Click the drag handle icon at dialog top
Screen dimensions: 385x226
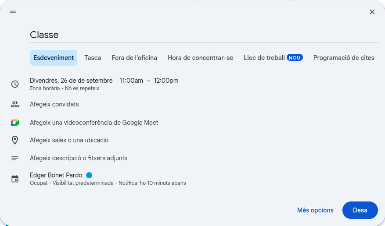(x=13, y=12)
